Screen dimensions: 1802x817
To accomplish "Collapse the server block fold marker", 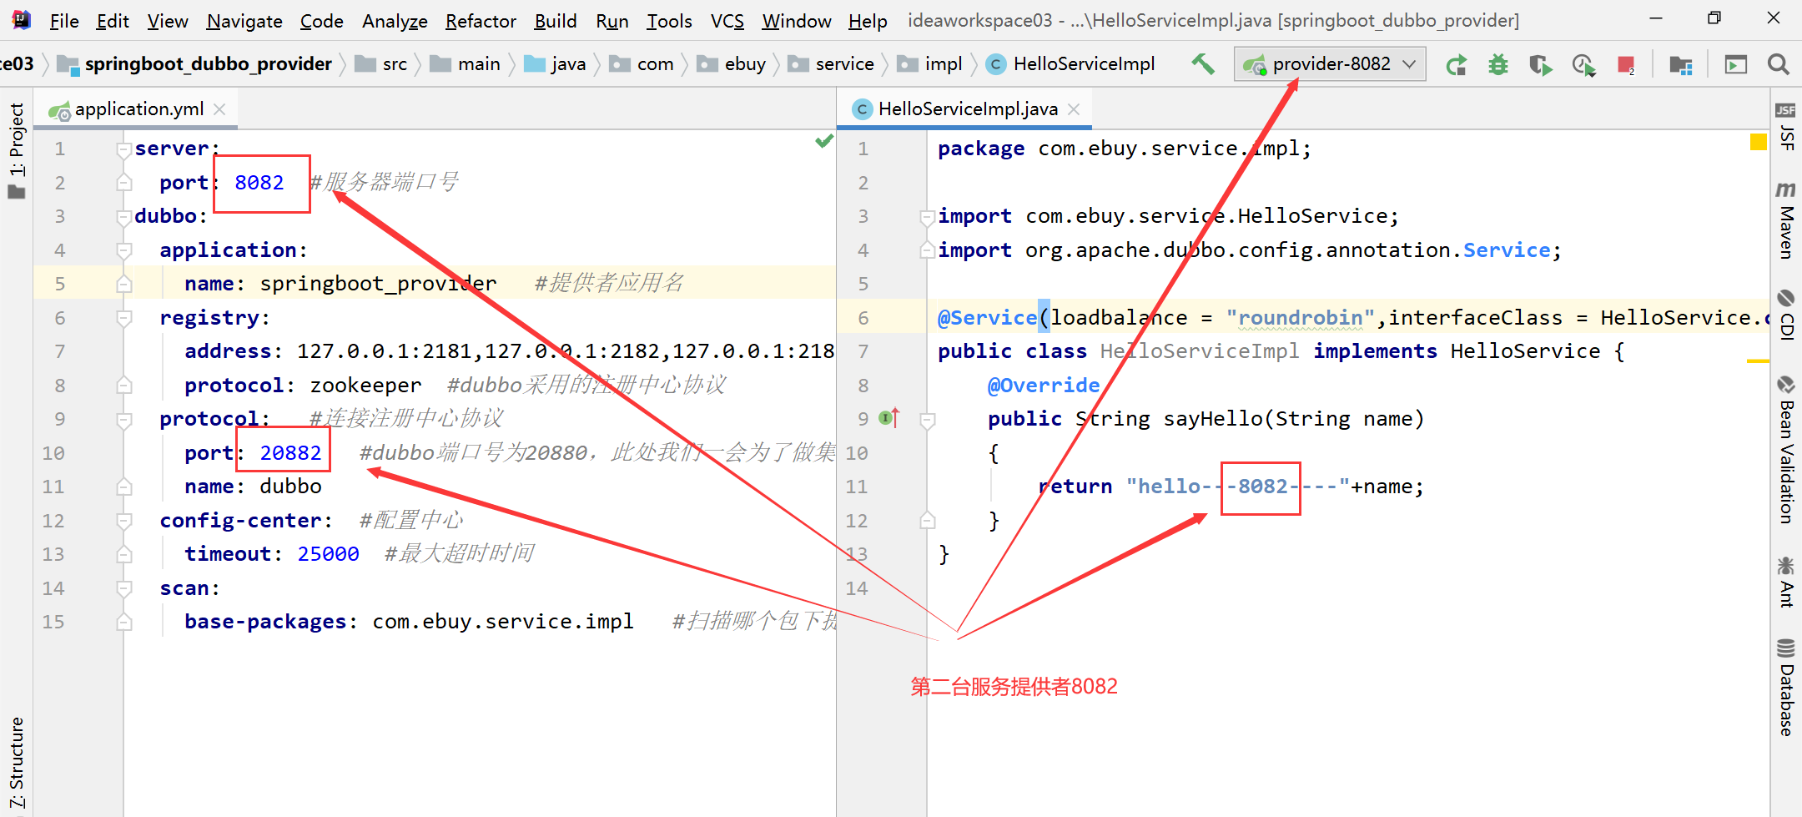I will [x=124, y=149].
